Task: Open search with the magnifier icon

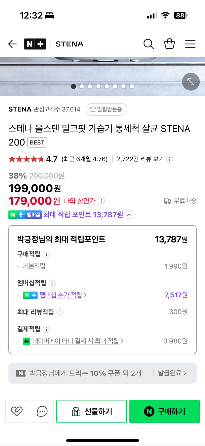Action: (148, 44)
